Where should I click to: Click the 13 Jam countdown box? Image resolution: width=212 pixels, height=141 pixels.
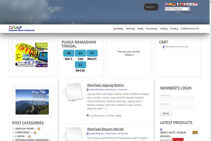click(80, 53)
